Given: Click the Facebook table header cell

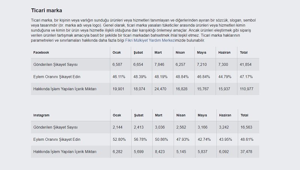Looking at the screenshot, I should pos(41,52).
